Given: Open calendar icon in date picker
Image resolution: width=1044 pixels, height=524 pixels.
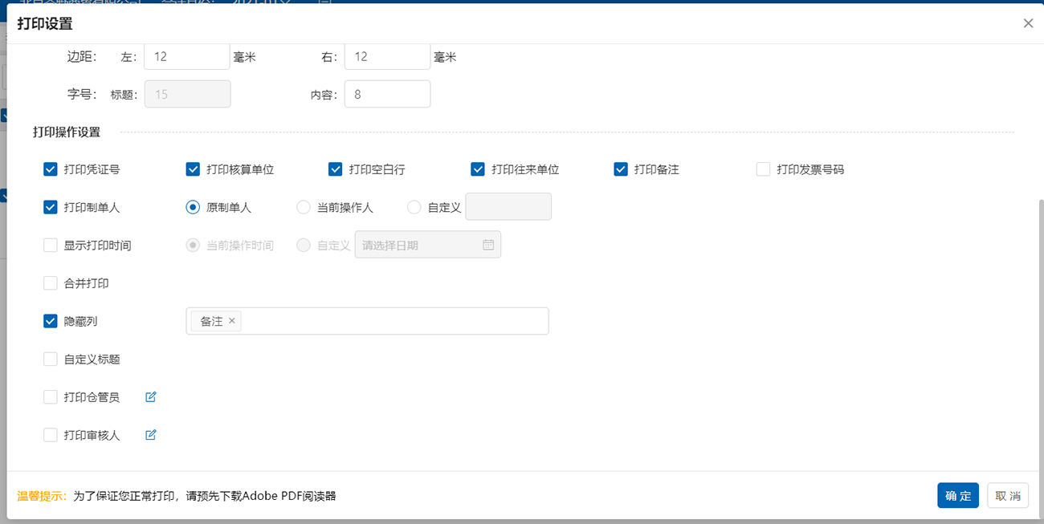Looking at the screenshot, I should 488,245.
